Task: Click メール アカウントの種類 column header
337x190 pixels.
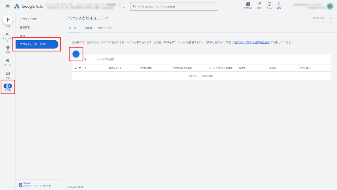Action: click(220, 68)
